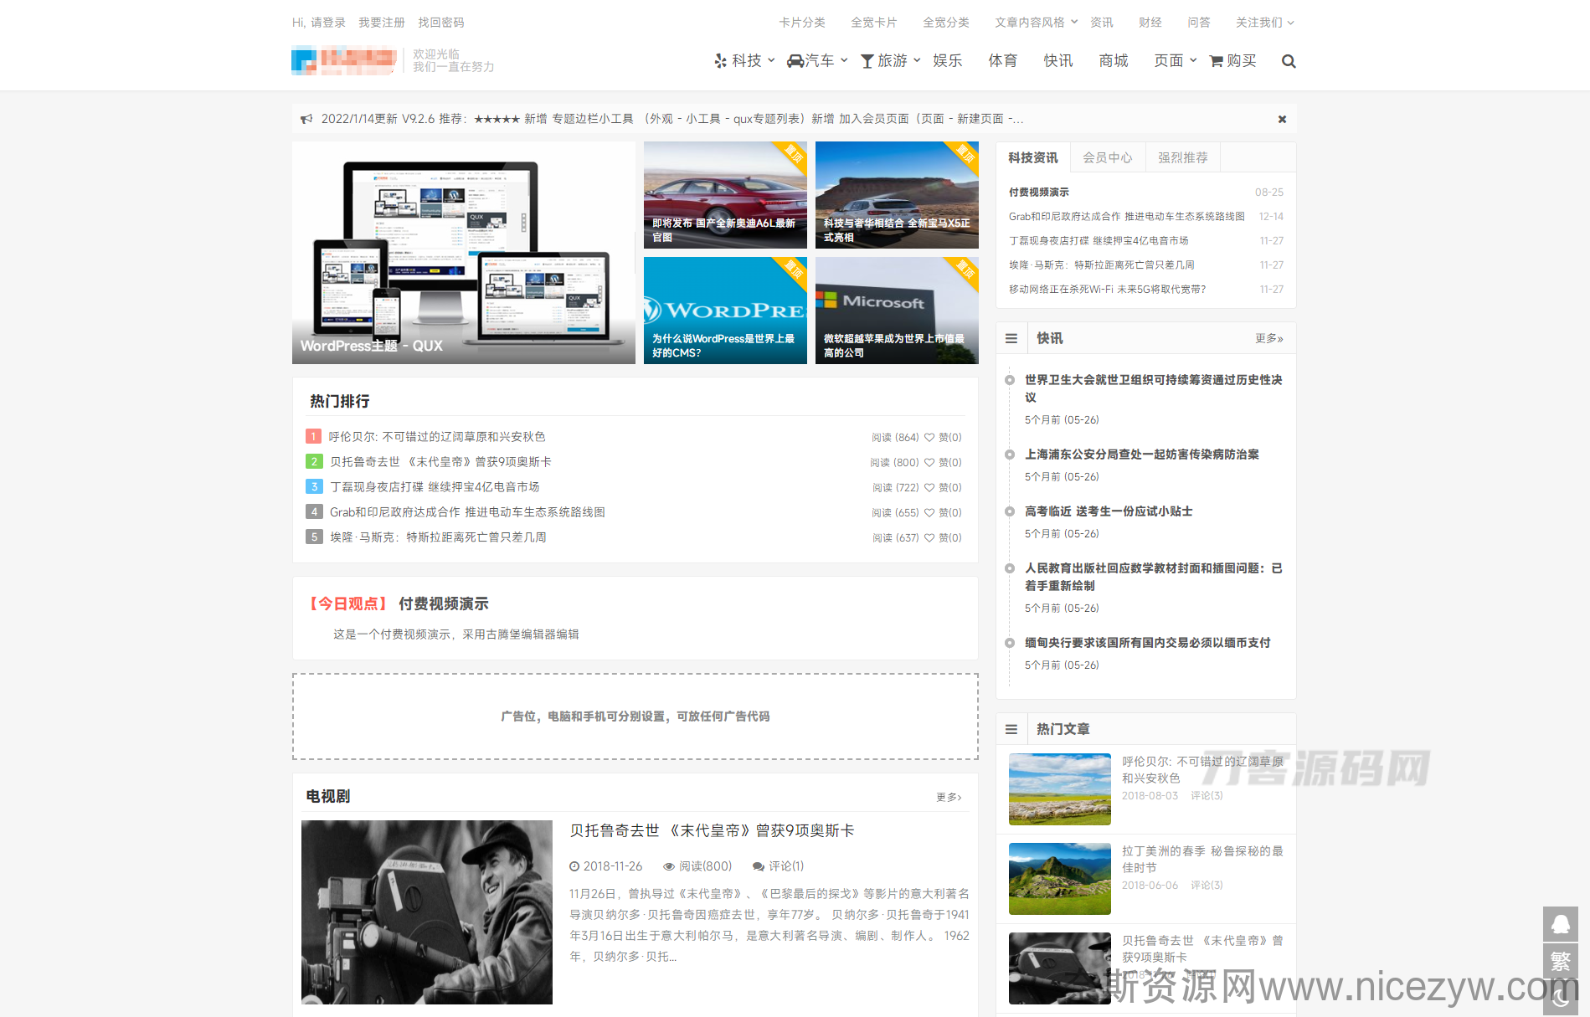Click the 找回密码 link
Image resolution: width=1590 pixels, height=1017 pixels.
(441, 23)
